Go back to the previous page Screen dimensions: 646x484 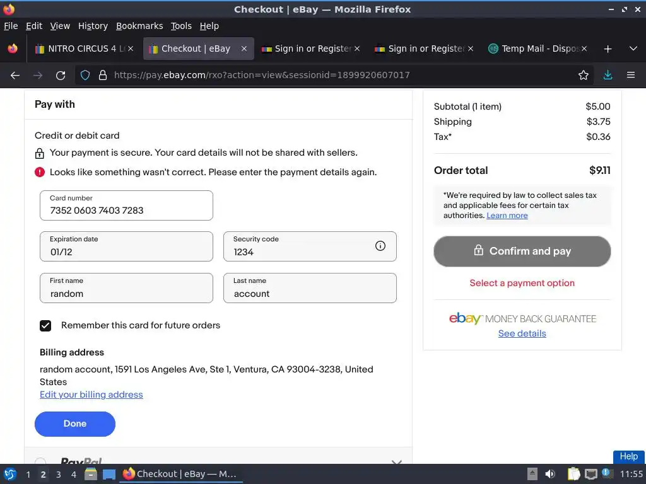click(15, 76)
